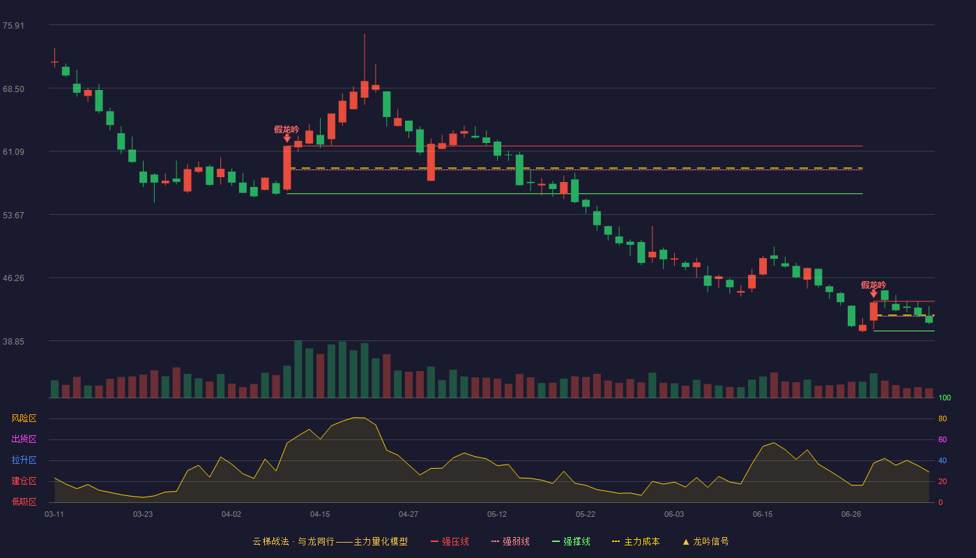Click the 05-12 date label
The image size is (976, 558).
click(497, 514)
